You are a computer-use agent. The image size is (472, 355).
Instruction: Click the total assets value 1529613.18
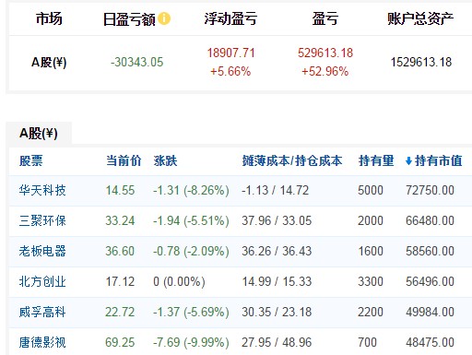[x=421, y=63]
